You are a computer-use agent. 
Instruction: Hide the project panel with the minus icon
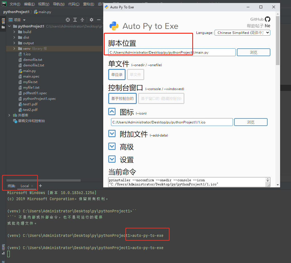[99, 20]
